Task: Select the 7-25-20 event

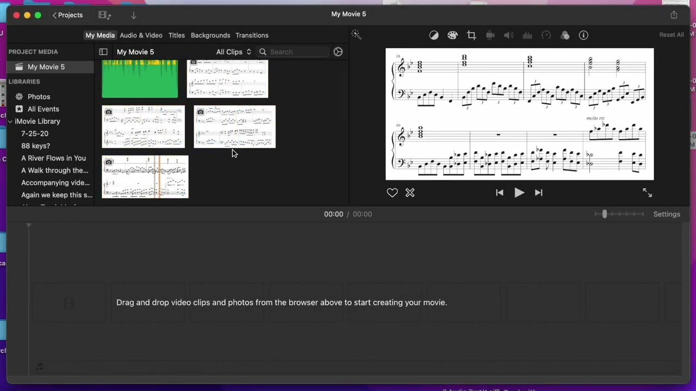Action: [35, 134]
